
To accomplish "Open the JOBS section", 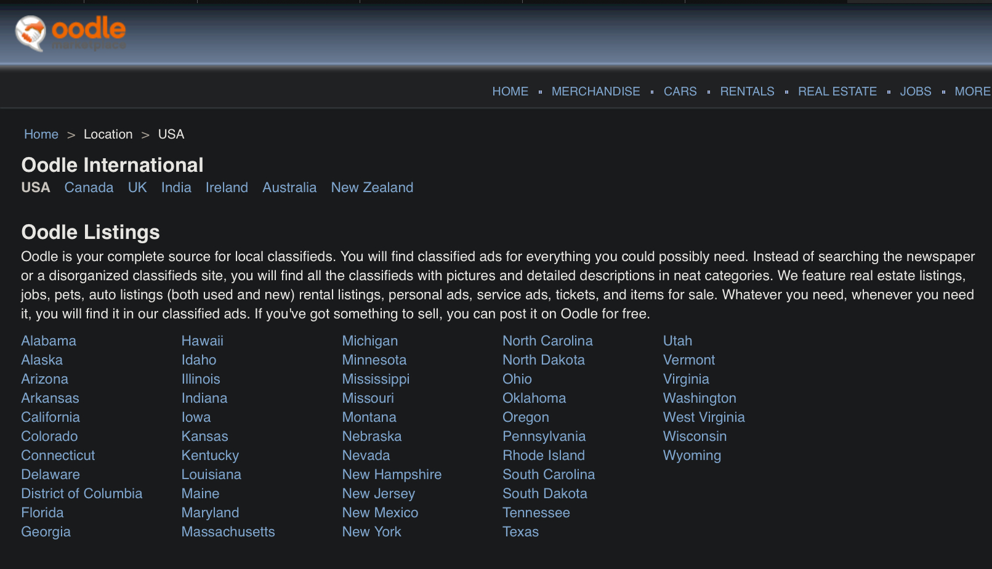I will point(916,92).
